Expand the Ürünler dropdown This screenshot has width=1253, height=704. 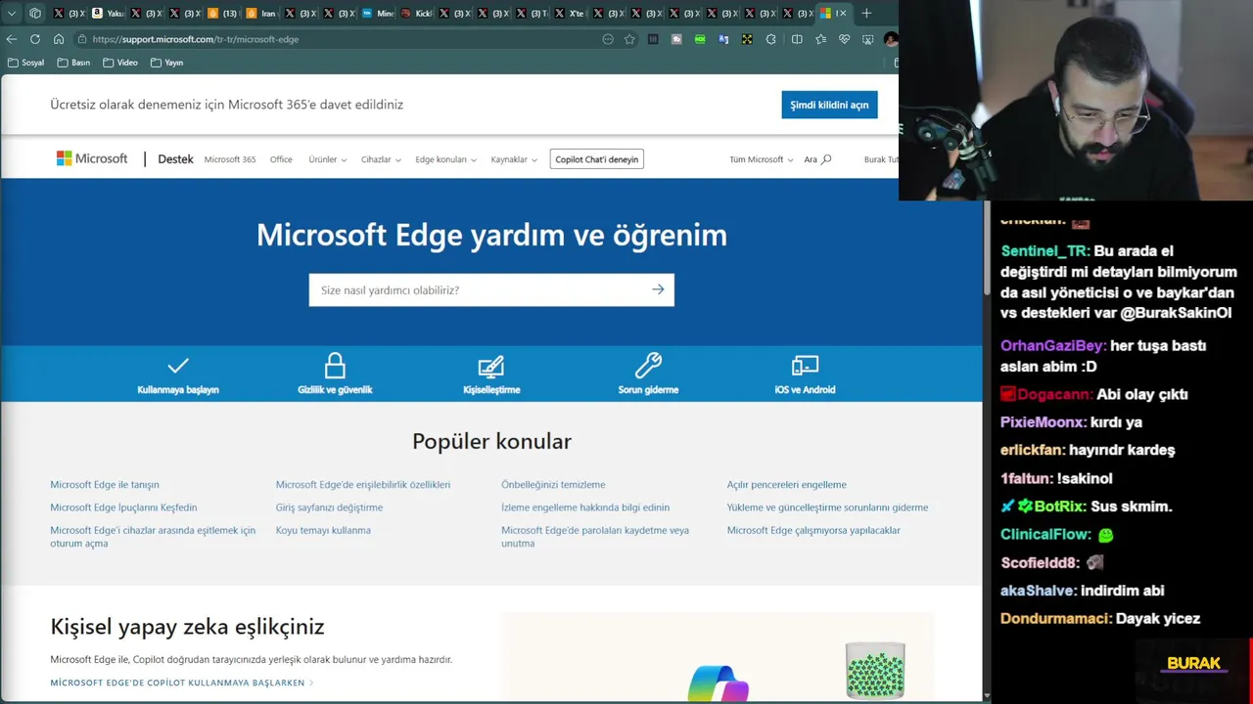[x=328, y=159]
